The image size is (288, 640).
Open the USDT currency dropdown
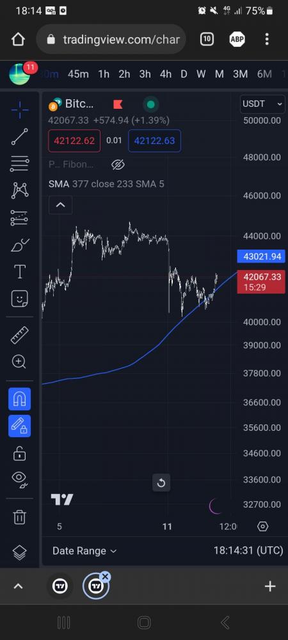262,104
